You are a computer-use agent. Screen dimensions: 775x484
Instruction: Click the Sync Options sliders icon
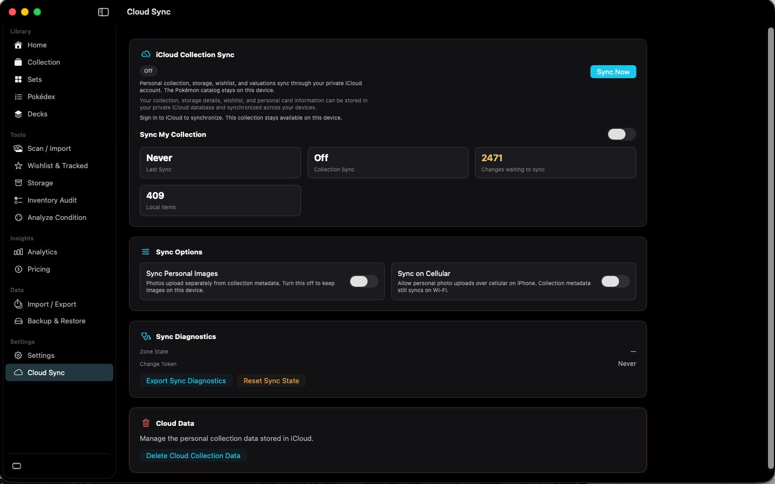coord(146,252)
